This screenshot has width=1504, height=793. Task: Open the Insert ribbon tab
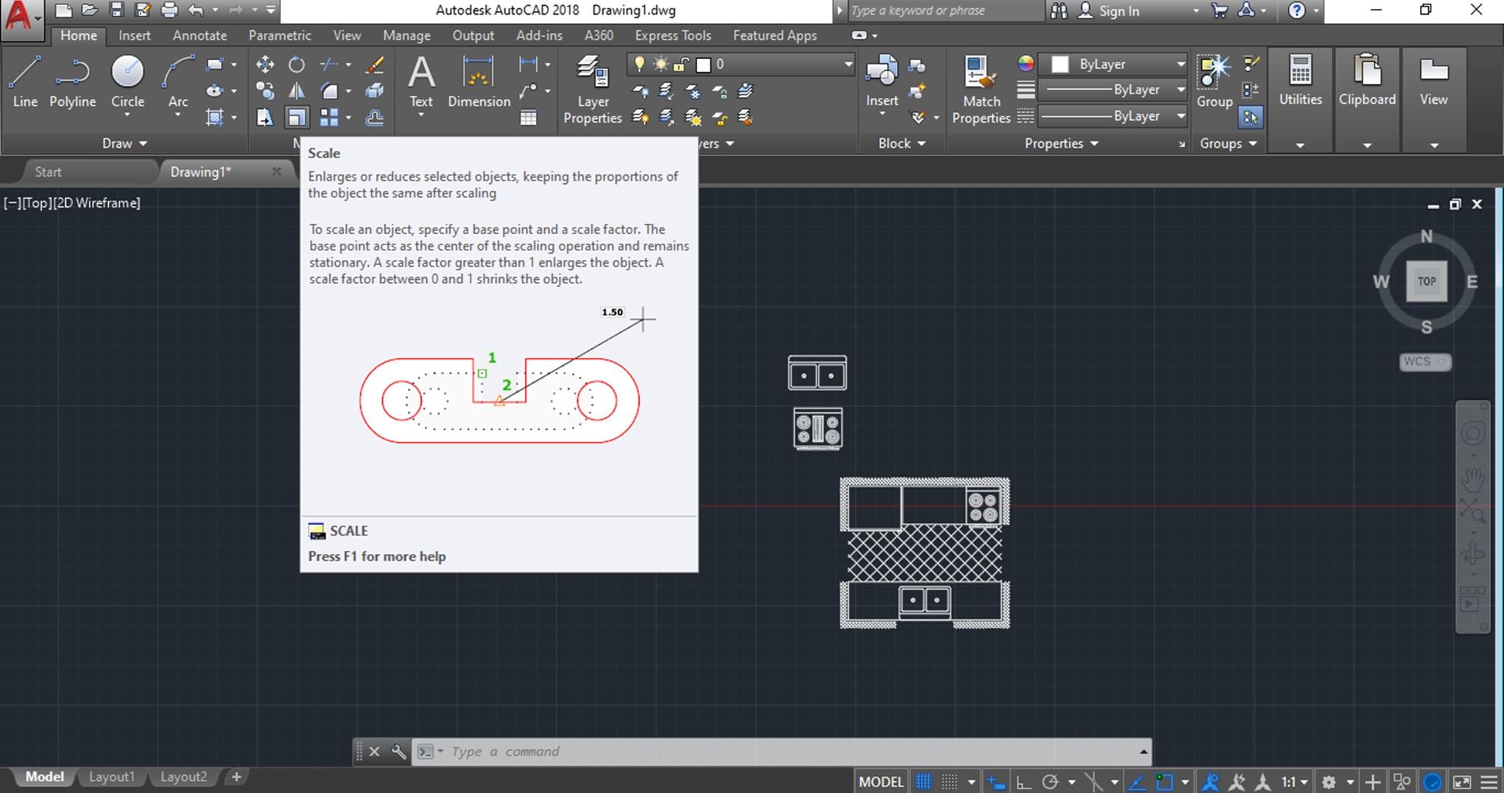134,35
